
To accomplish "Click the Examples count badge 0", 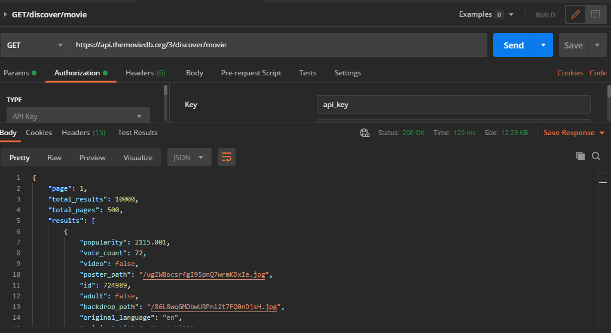I will (x=499, y=15).
